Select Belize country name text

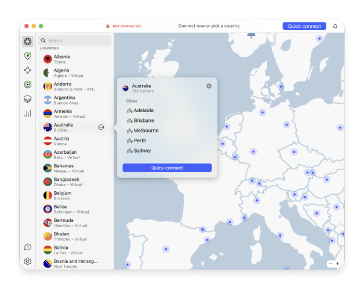[60, 206]
